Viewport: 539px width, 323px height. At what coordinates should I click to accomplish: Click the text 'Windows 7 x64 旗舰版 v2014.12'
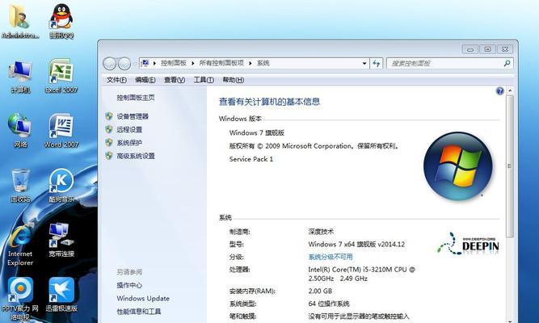(356, 245)
